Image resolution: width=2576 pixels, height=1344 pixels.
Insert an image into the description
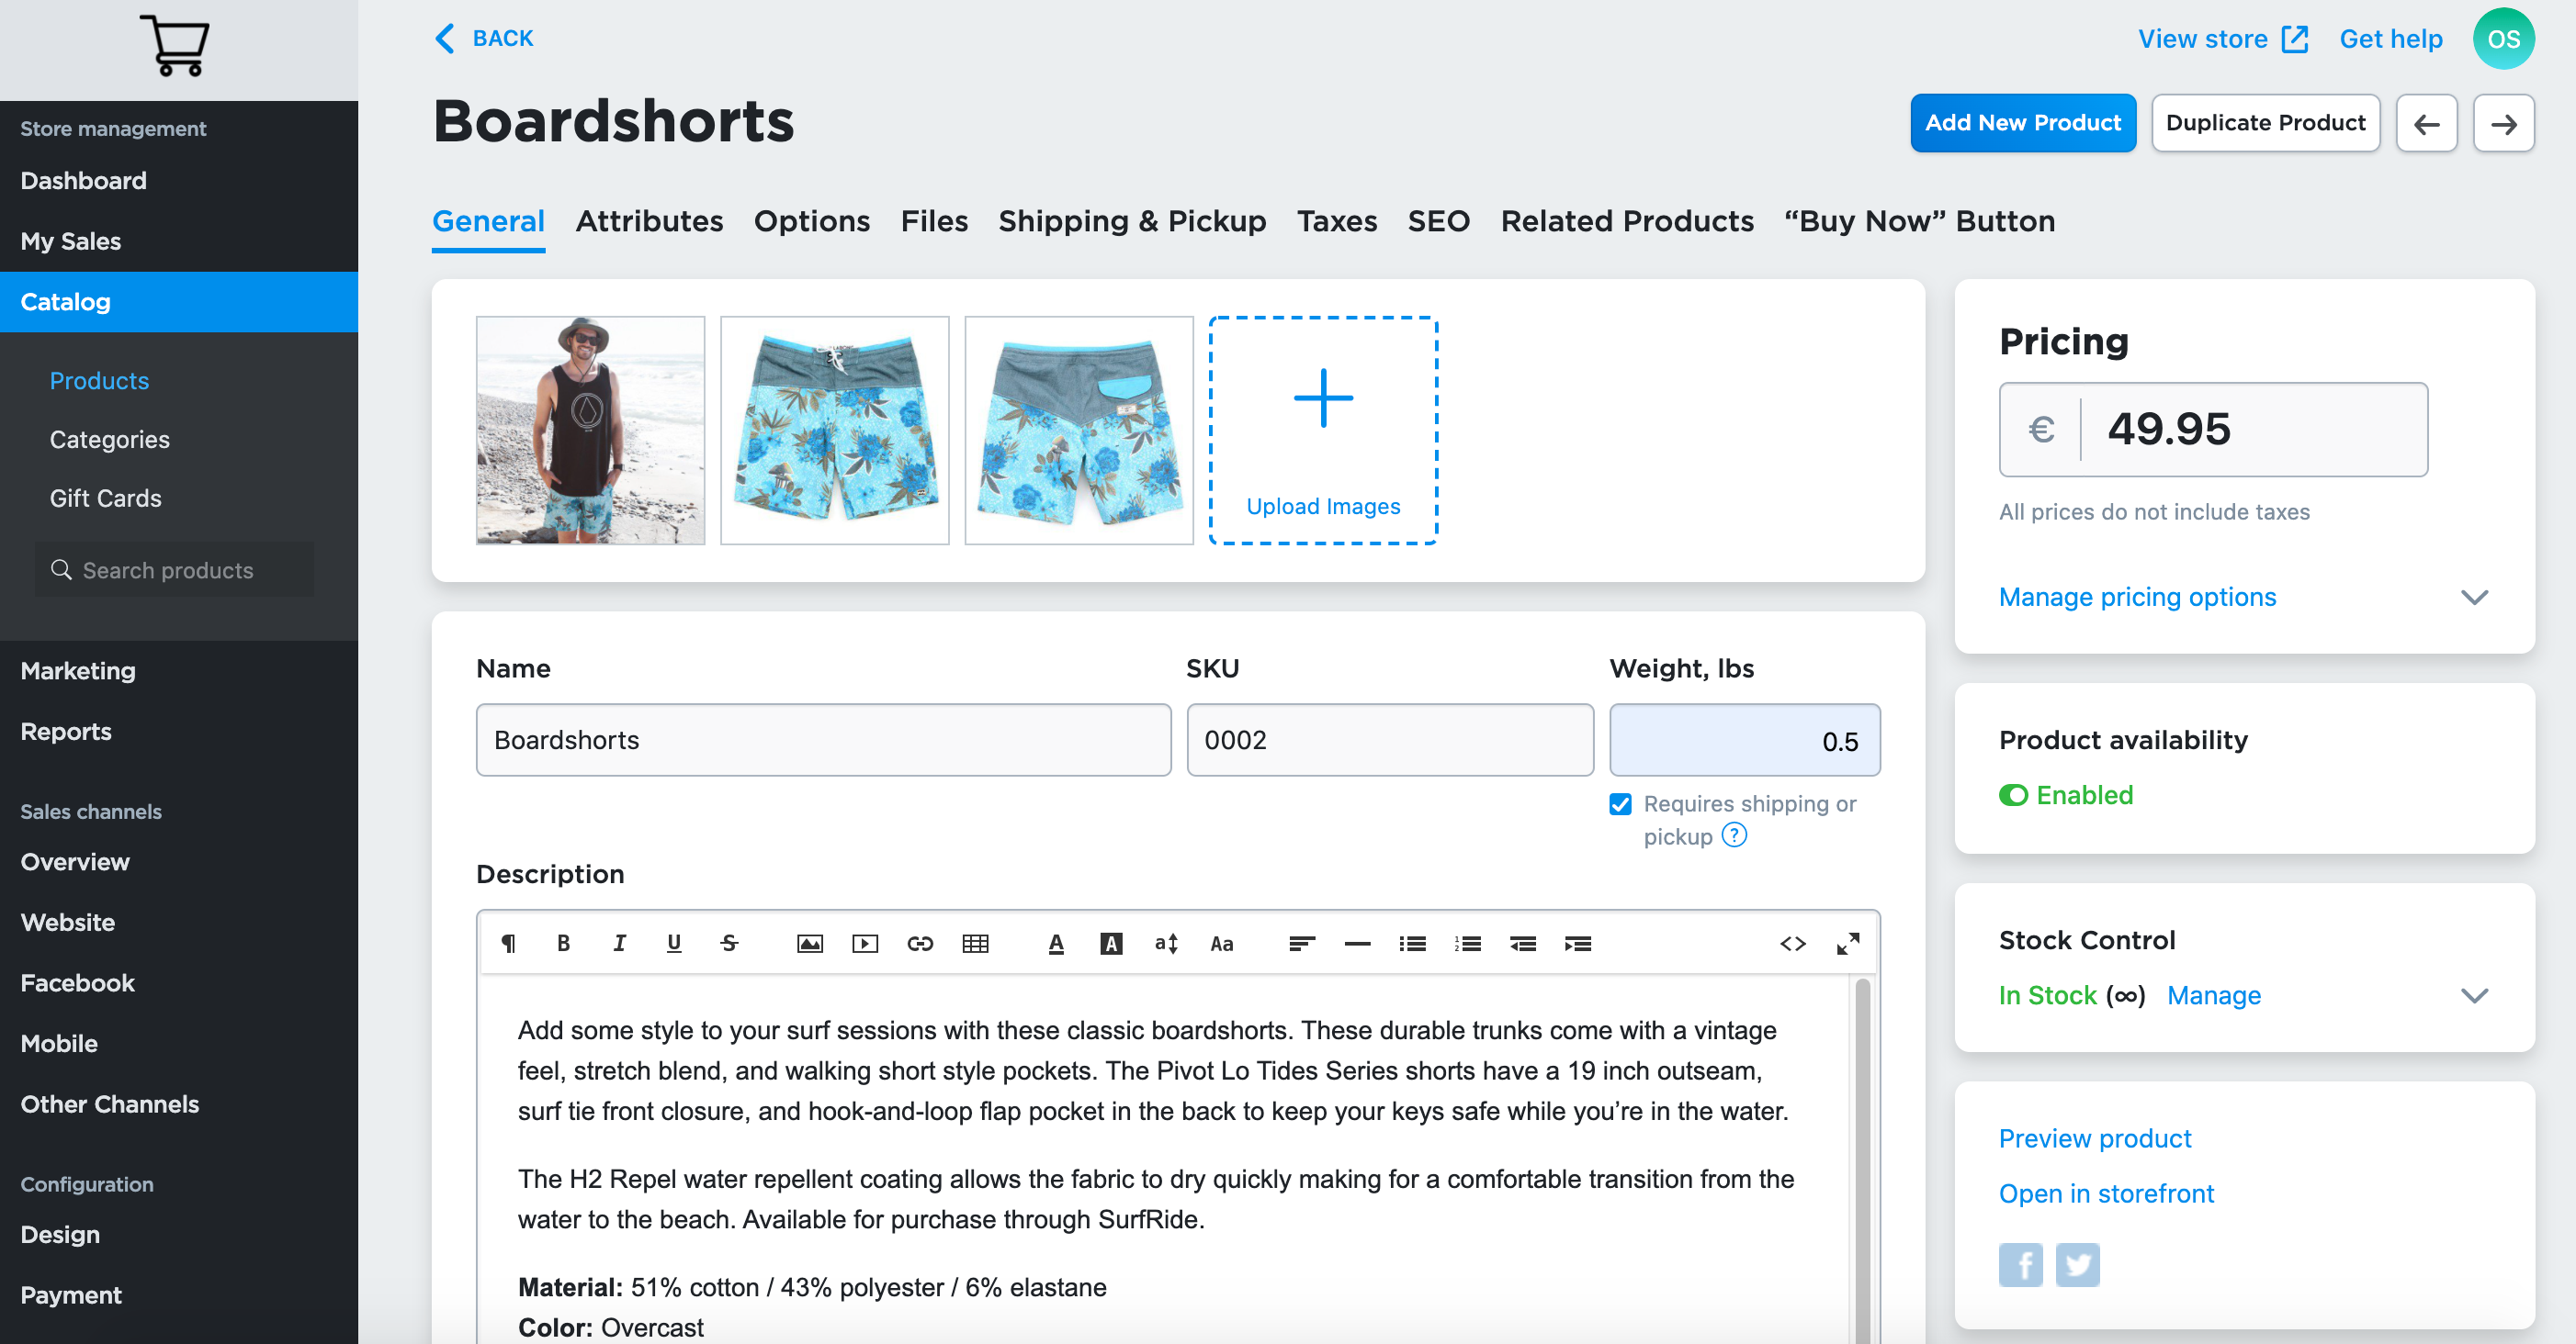810,944
